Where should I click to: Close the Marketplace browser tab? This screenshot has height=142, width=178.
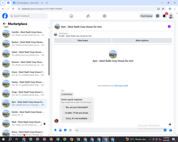[42, 3]
